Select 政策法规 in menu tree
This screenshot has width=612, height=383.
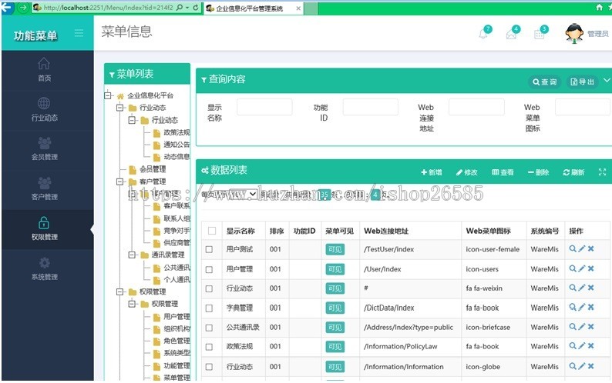(x=177, y=132)
